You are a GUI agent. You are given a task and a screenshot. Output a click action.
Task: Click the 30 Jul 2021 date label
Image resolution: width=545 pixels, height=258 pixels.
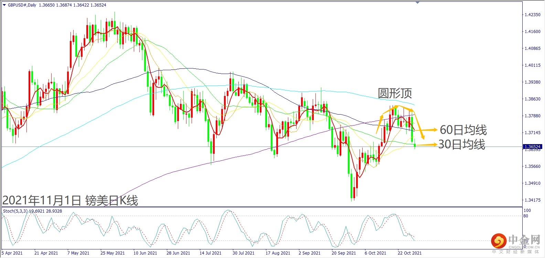click(x=244, y=253)
